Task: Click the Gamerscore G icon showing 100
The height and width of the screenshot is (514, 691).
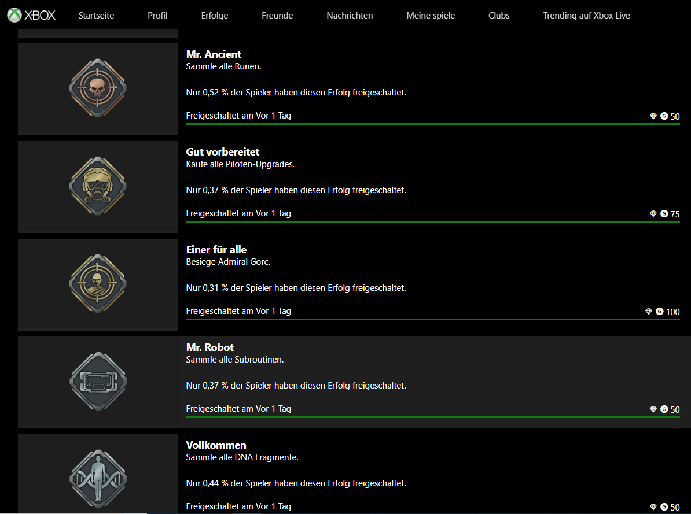Action: point(659,312)
